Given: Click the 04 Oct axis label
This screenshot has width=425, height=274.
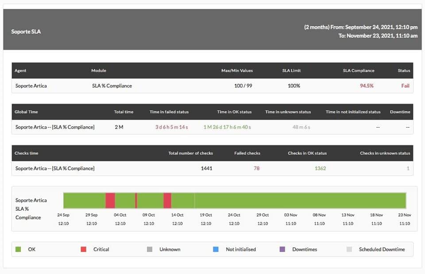Looking at the screenshot, I should pos(120,215).
